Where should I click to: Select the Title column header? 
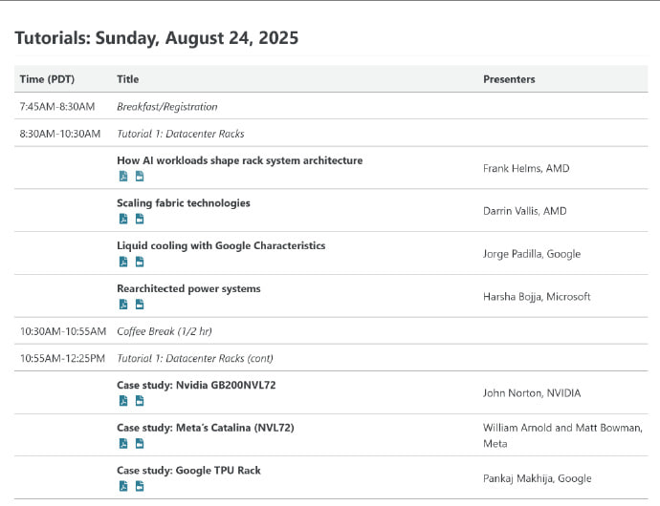(x=127, y=79)
